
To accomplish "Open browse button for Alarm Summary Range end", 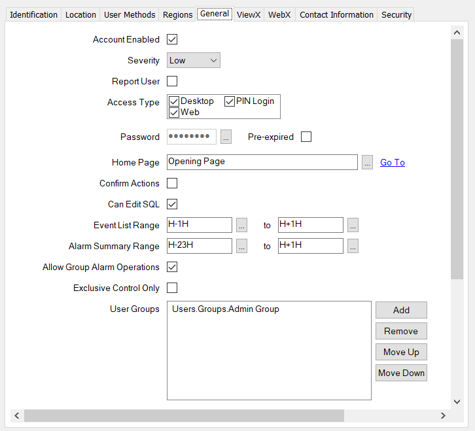I will coord(353,247).
